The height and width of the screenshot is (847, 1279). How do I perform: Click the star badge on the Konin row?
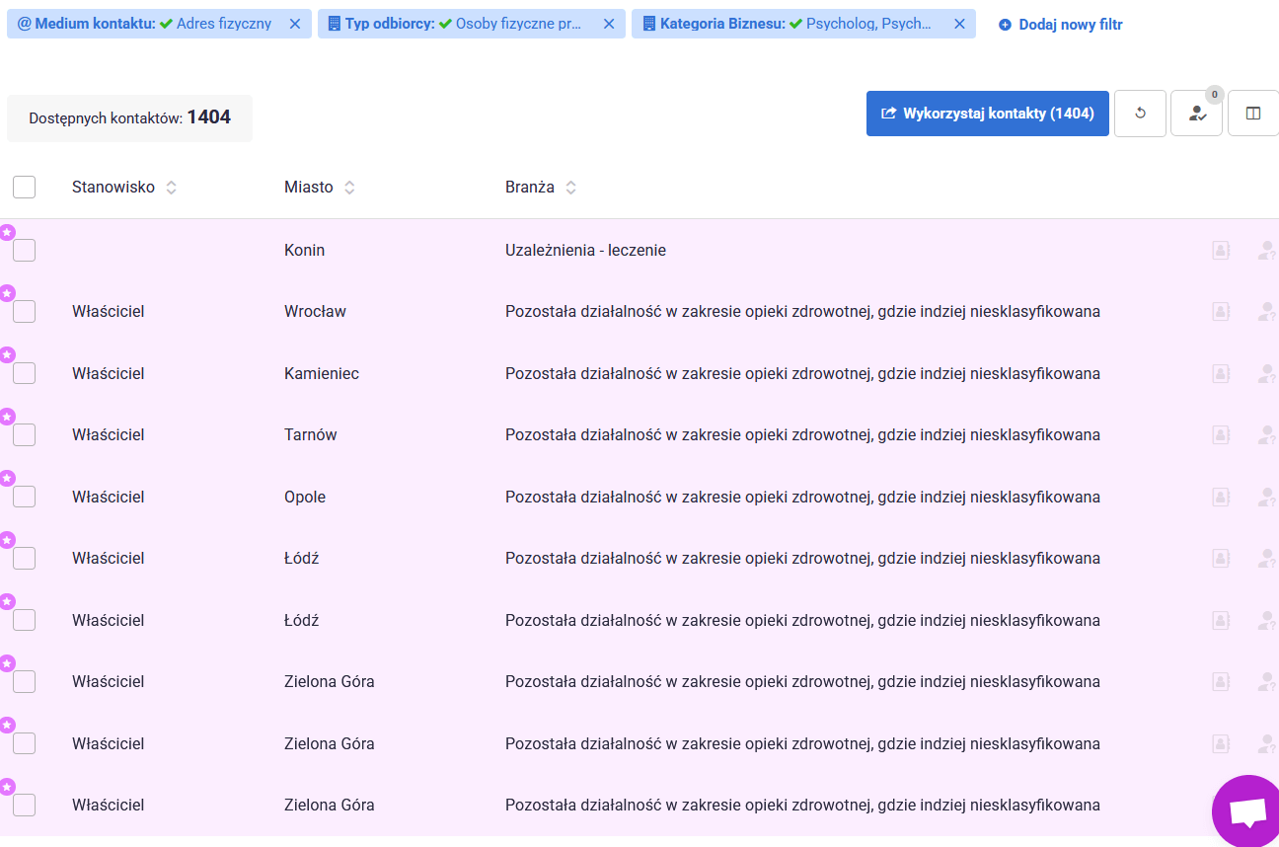(7, 232)
